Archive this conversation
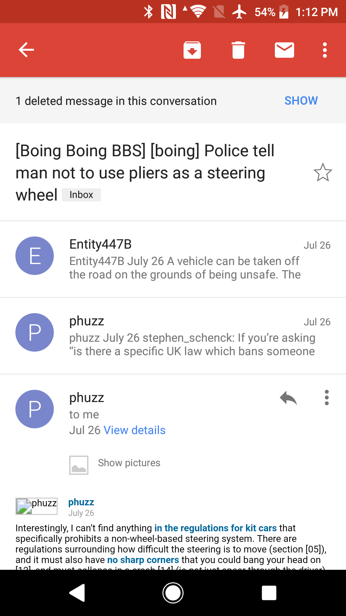The image size is (346, 616). coord(192,50)
